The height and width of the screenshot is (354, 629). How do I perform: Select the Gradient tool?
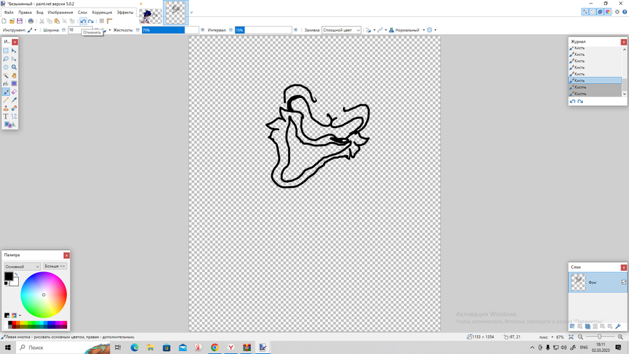click(14, 83)
